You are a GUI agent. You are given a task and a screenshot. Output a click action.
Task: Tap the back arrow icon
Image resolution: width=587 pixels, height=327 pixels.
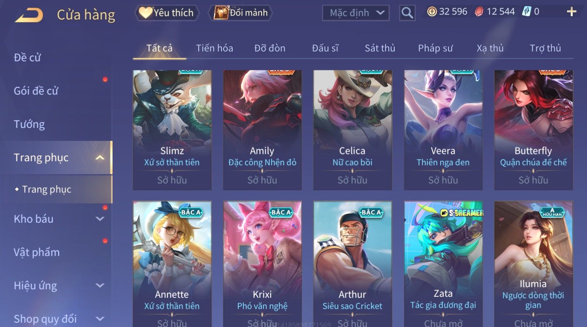click(29, 15)
